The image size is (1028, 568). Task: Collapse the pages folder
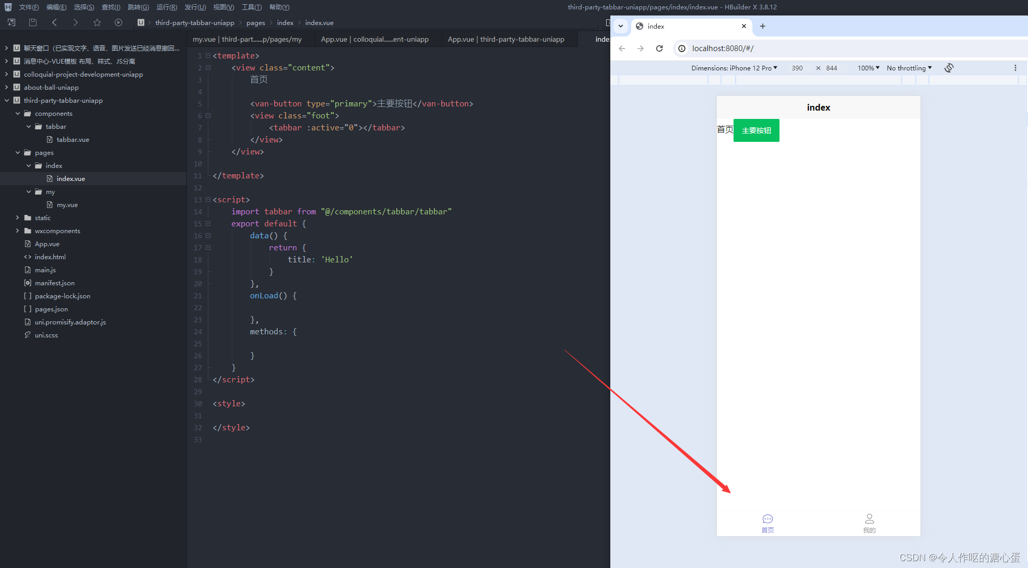tap(18, 152)
